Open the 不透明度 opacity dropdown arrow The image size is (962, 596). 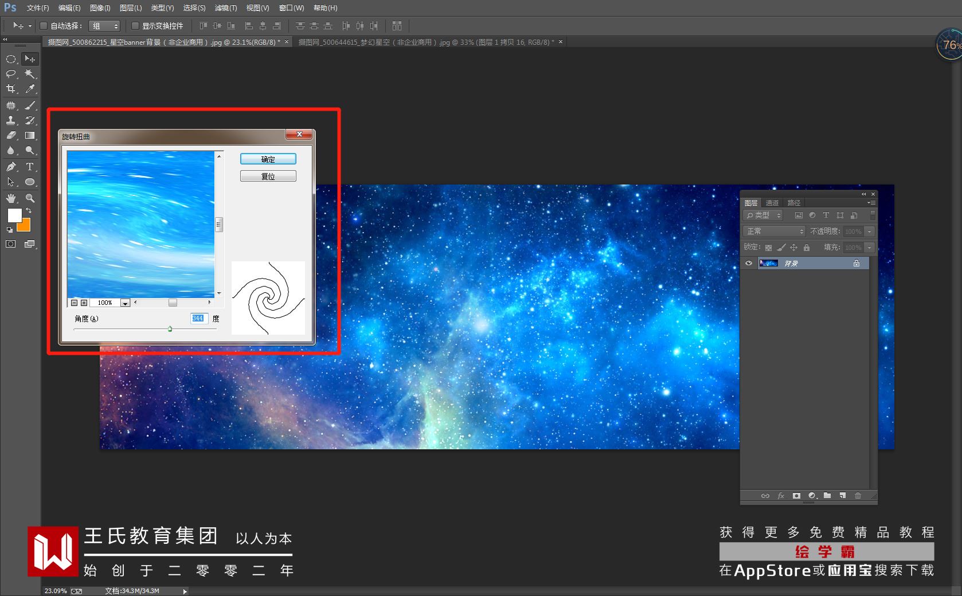(x=870, y=232)
